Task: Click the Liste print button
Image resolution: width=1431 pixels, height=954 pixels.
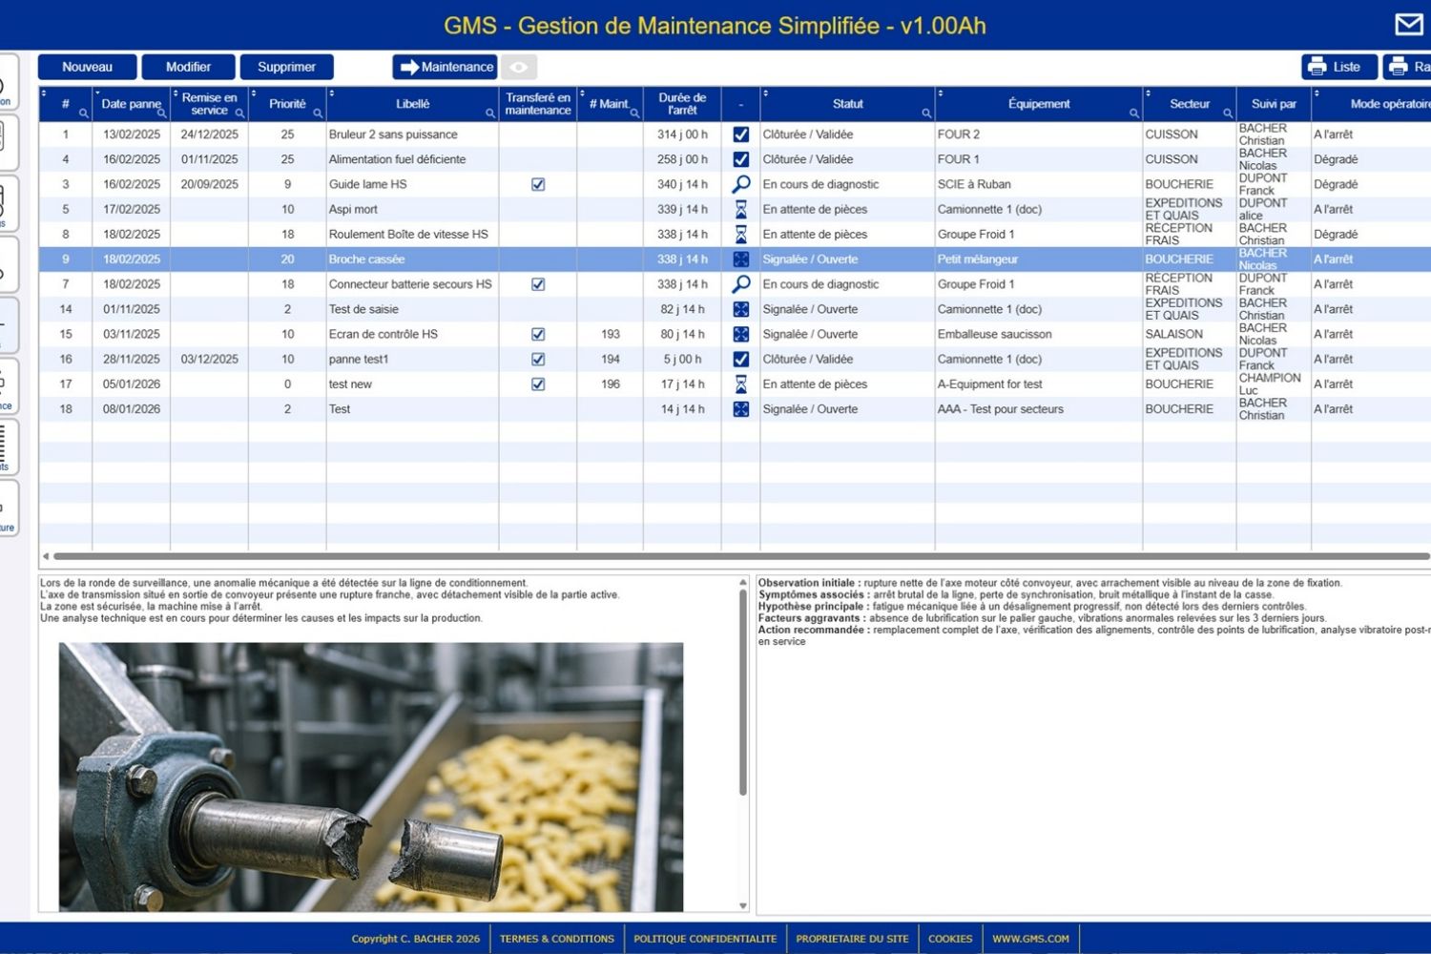Action: click(1338, 67)
